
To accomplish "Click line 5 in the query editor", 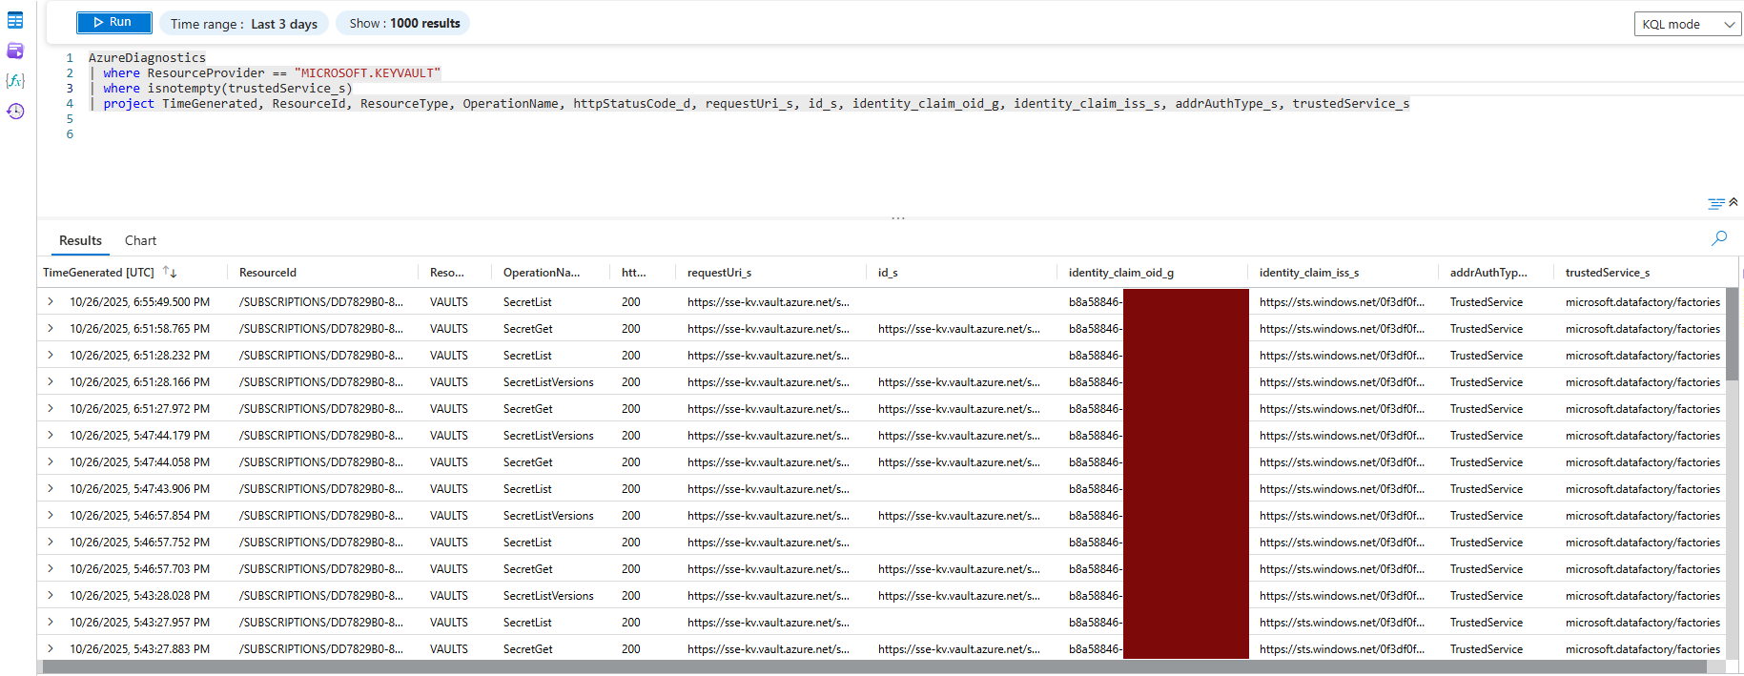I will click(x=381, y=119).
